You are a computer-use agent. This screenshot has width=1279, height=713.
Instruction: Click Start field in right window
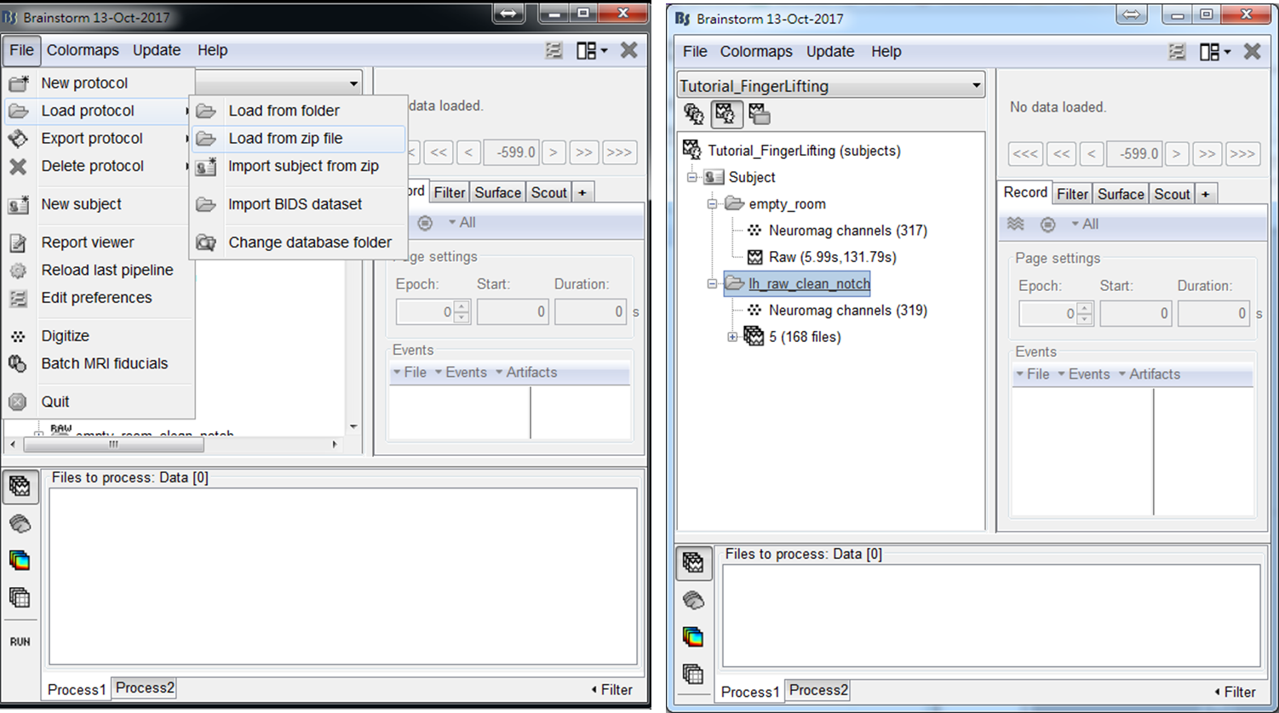(x=1134, y=314)
